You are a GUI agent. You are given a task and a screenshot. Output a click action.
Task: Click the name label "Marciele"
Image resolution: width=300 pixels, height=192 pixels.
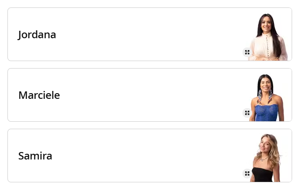39,95
